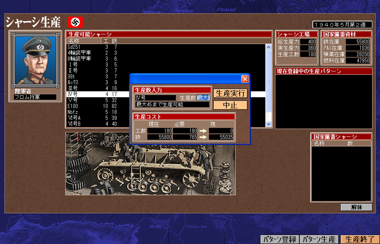Click the パターン登録 button
This screenshot has height=244, width=380.
280,240
